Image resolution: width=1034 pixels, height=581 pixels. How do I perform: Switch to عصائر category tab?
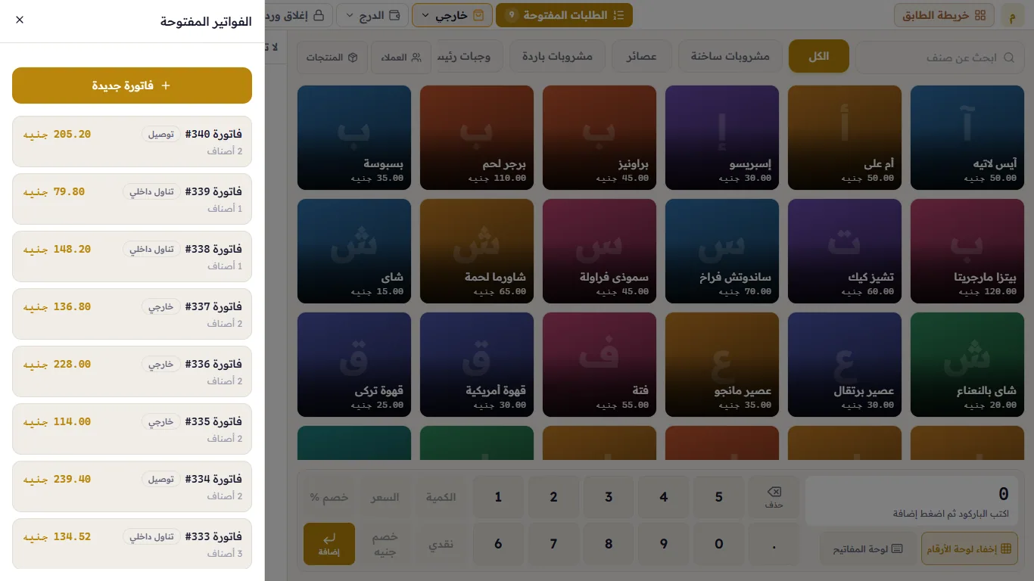pyautogui.click(x=641, y=57)
